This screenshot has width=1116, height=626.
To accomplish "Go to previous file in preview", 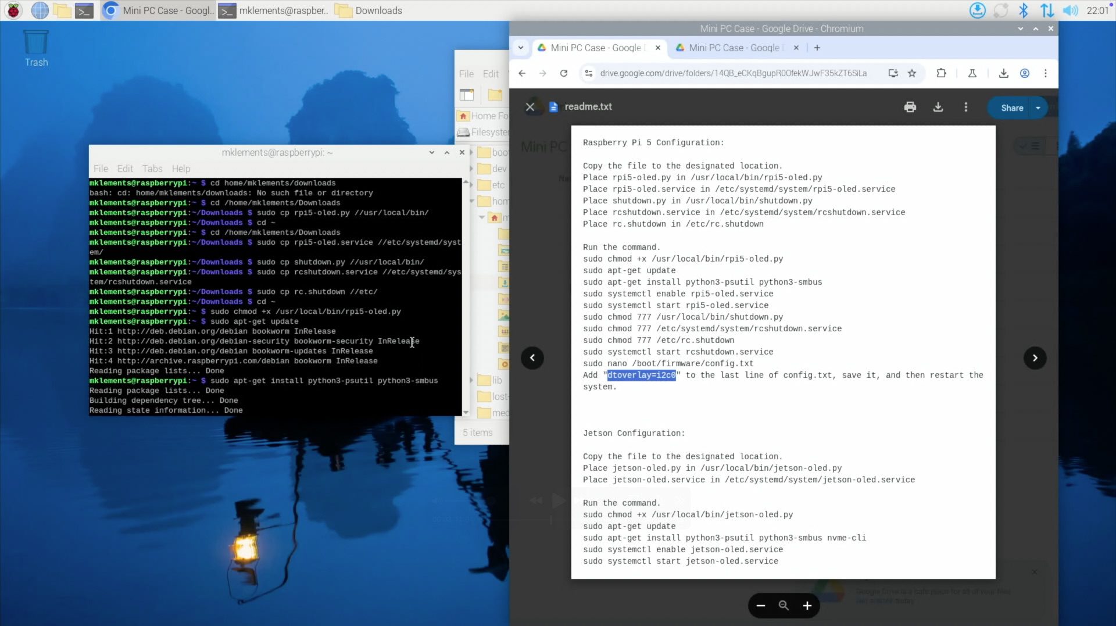I will click(532, 358).
